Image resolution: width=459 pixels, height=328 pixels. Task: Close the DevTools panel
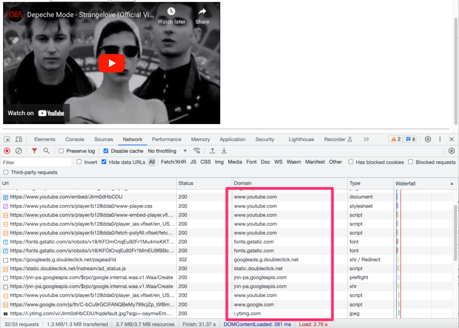(452, 139)
